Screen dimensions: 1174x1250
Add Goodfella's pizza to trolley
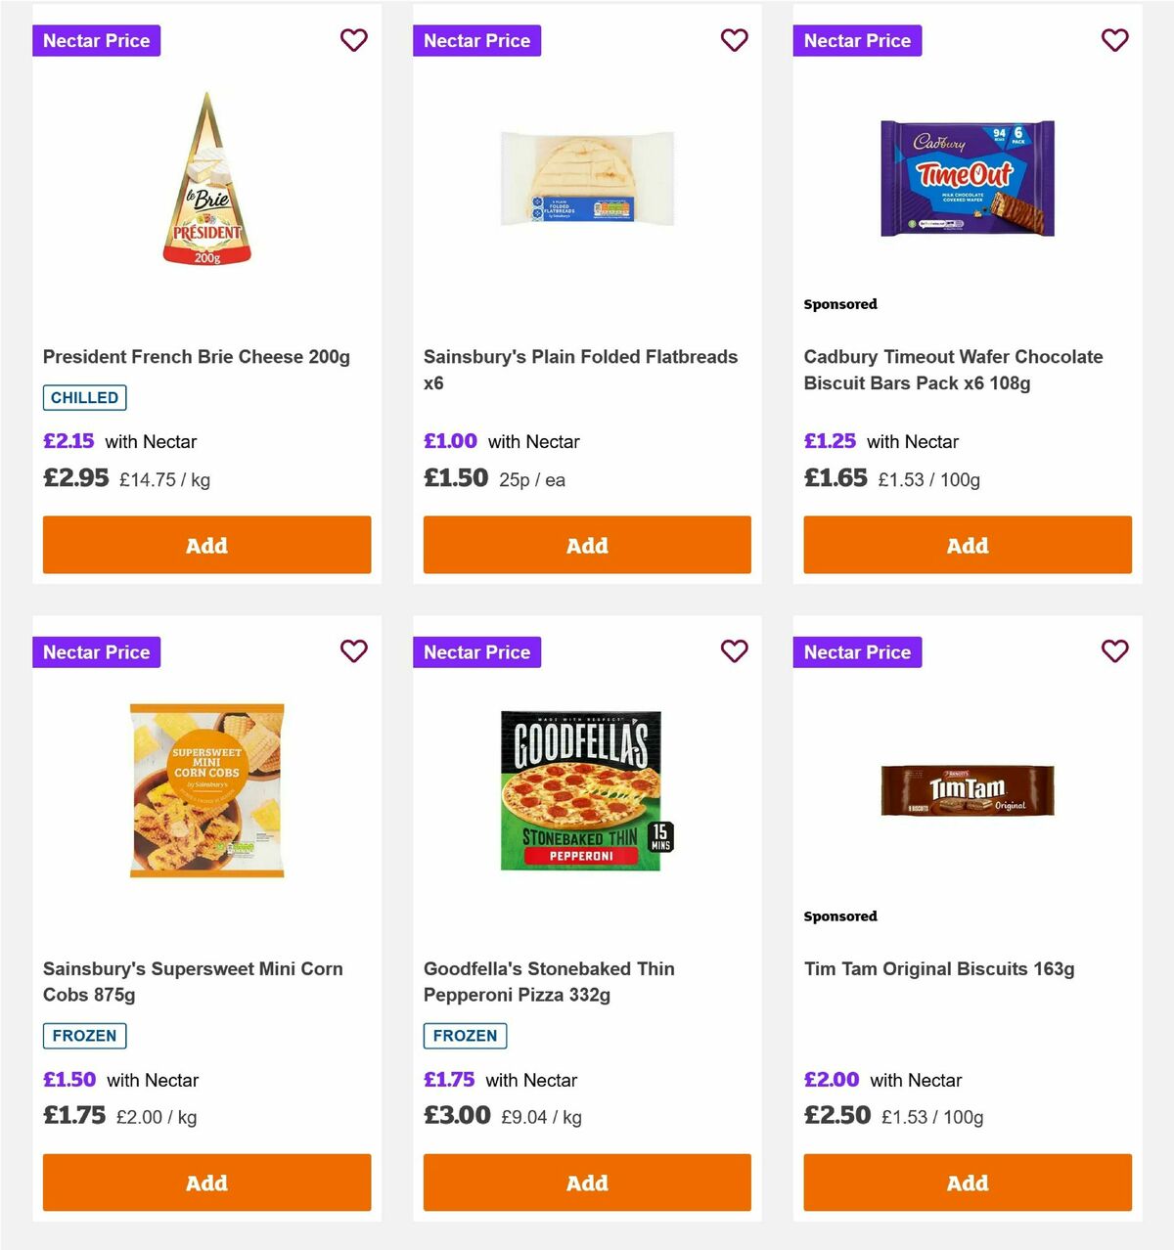(586, 1183)
